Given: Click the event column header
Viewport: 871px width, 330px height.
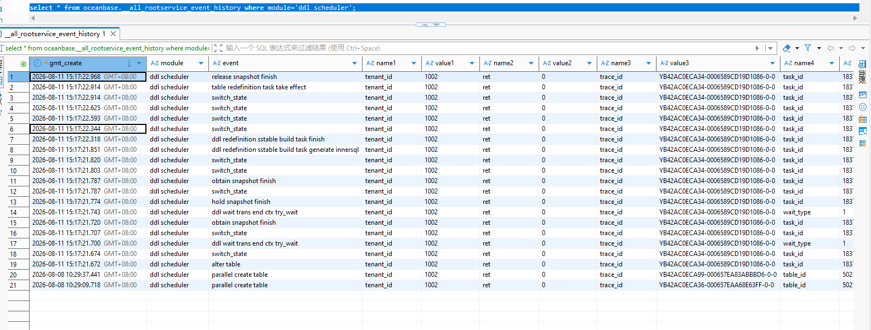Looking at the screenshot, I should point(285,64).
